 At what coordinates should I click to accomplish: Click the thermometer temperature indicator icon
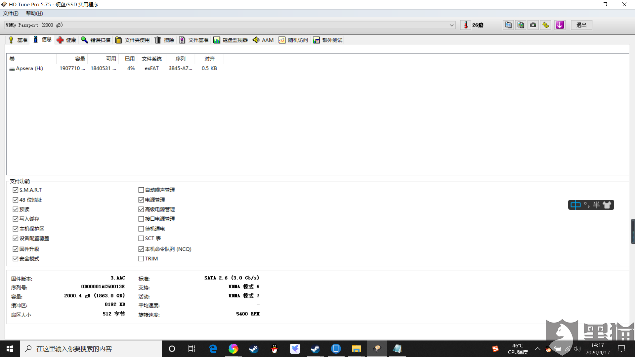(x=466, y=25)
